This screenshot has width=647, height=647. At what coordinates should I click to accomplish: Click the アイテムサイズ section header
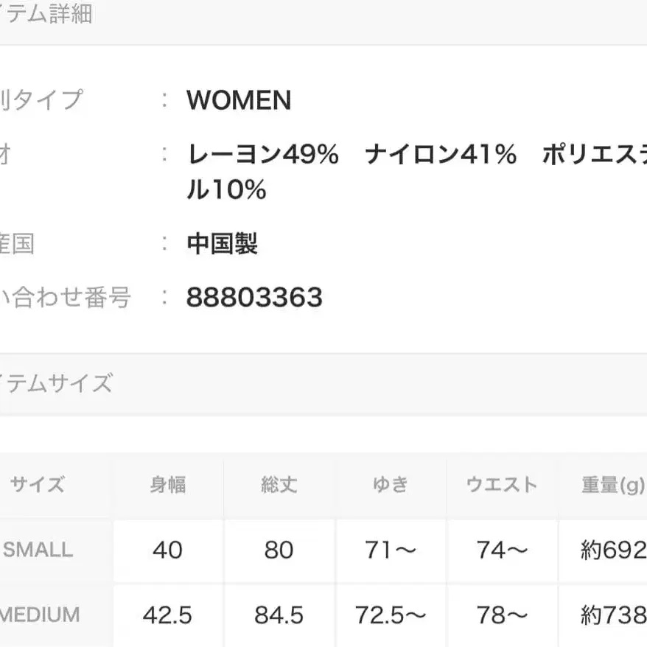[56, 384]
